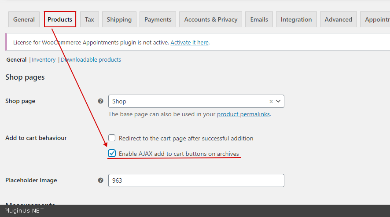Click help icon beside Placeholder image

click(x=101, y=180)
